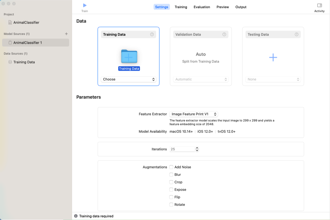Click the Training Data folder icon
The height and width of the screenshot is (220, 330).
tap(129, 56)
